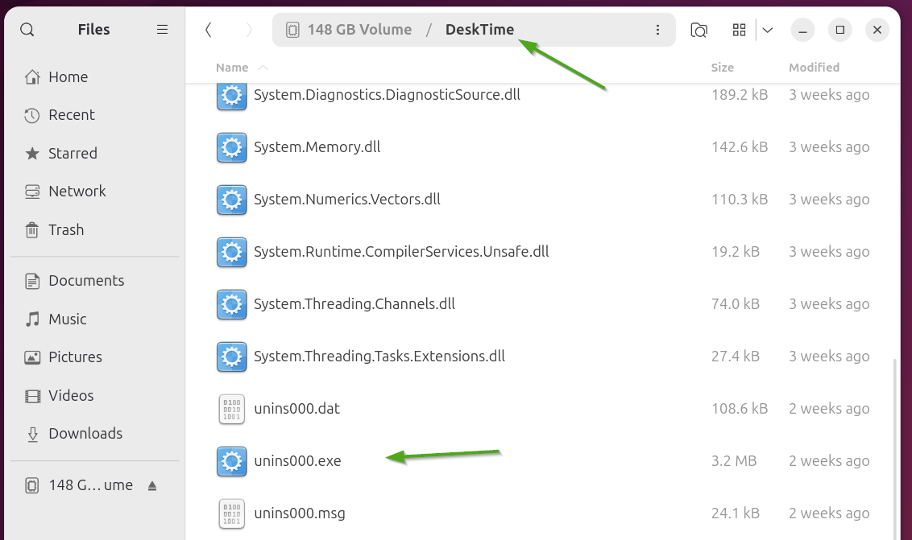Image resolution: width=912 pixels, height=540 pixels.
Task: Expand the view options dropdown arrow
Action: click(767, 30)
